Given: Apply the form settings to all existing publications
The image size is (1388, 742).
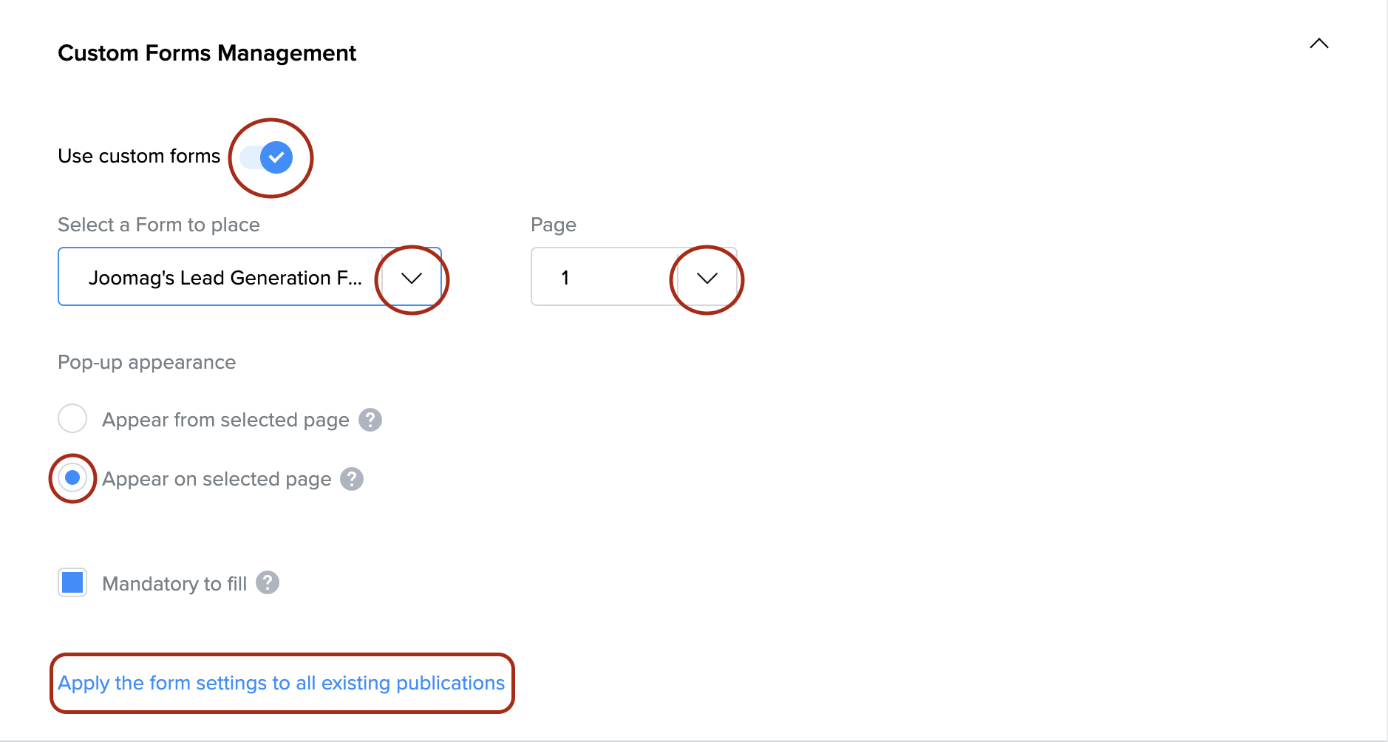Looking at the screenshot, I should (x=281, y=683).
